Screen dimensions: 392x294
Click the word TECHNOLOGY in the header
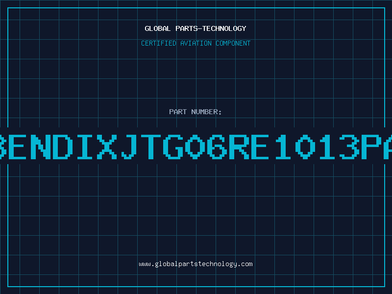pos(223,28)
